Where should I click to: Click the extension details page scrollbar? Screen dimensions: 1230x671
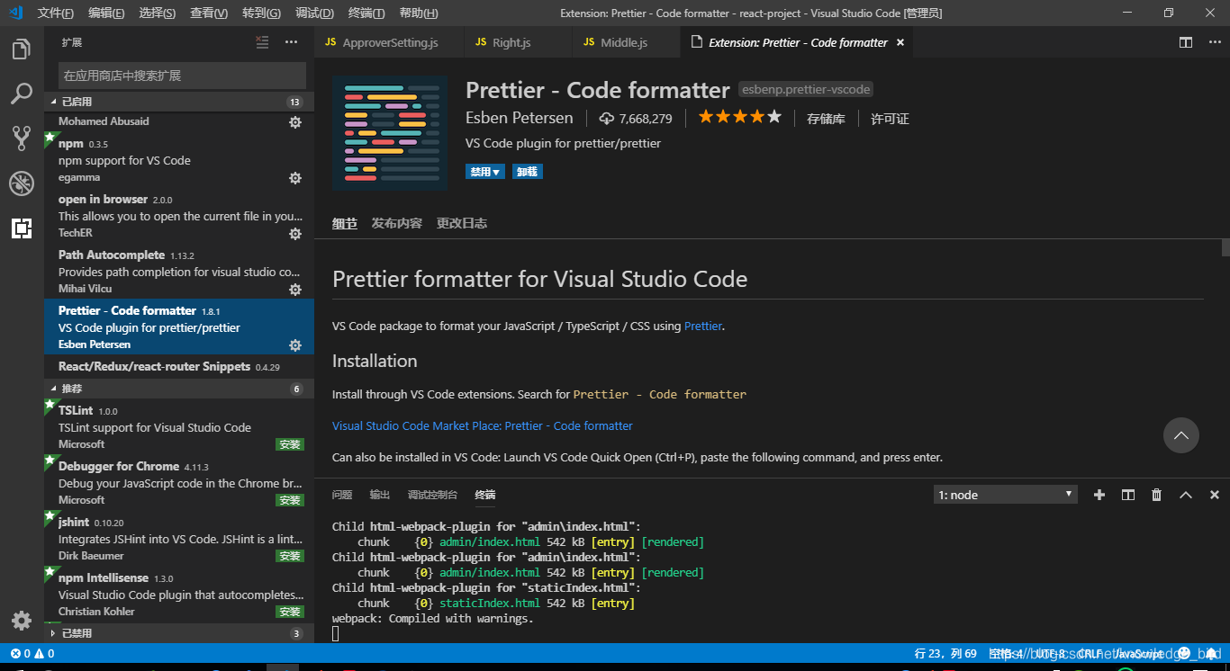coord(1225,248)
